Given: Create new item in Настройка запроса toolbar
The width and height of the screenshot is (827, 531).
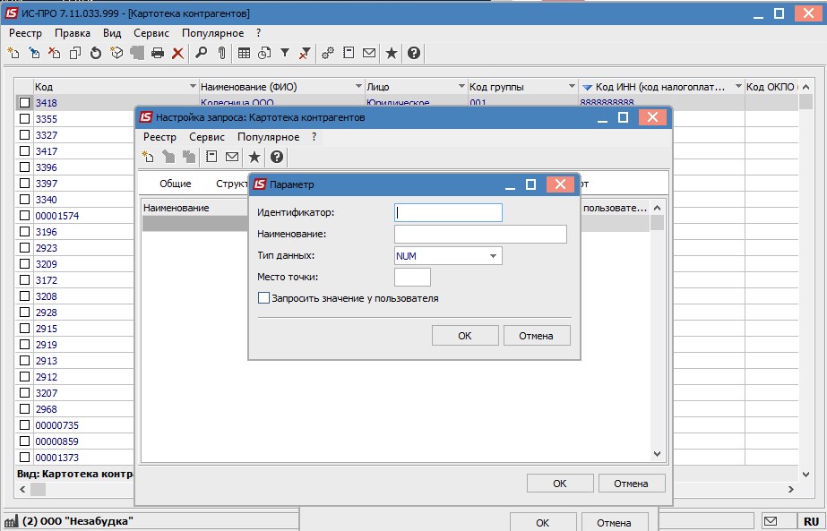Looking at the screenshot, I should [x=148, y=157].
